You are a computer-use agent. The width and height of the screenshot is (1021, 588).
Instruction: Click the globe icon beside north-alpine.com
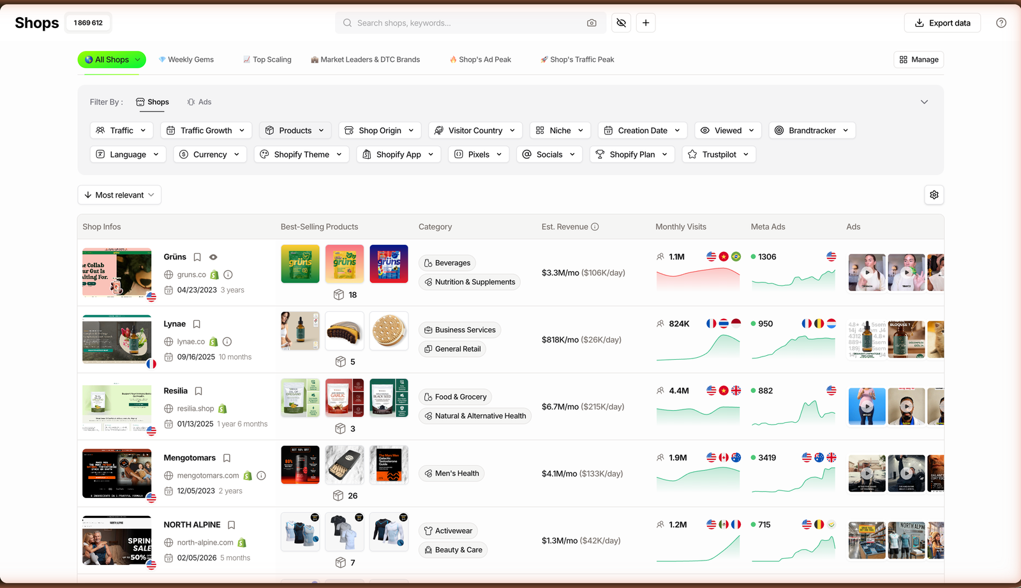168,543
